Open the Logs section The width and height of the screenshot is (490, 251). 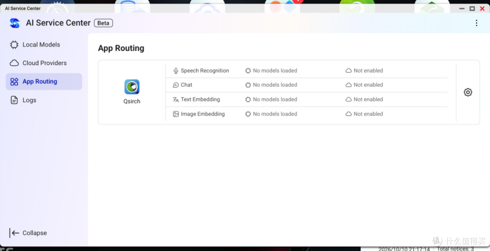(x=44, y=100)
